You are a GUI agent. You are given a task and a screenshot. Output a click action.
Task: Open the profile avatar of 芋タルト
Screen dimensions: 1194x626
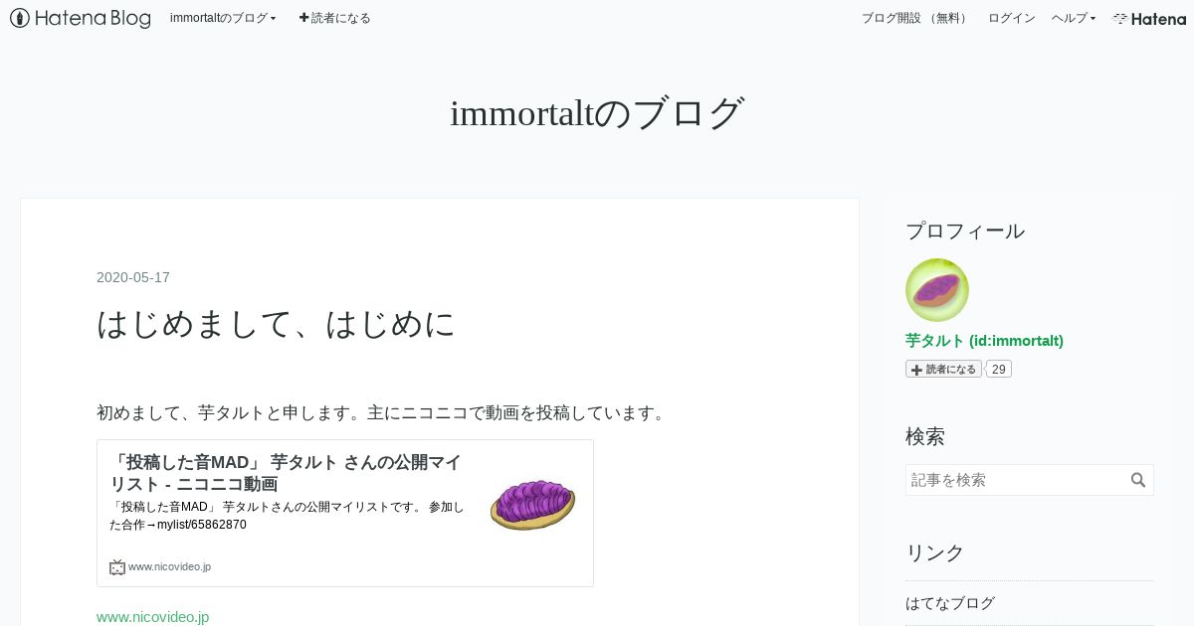[x=937, y=290]
